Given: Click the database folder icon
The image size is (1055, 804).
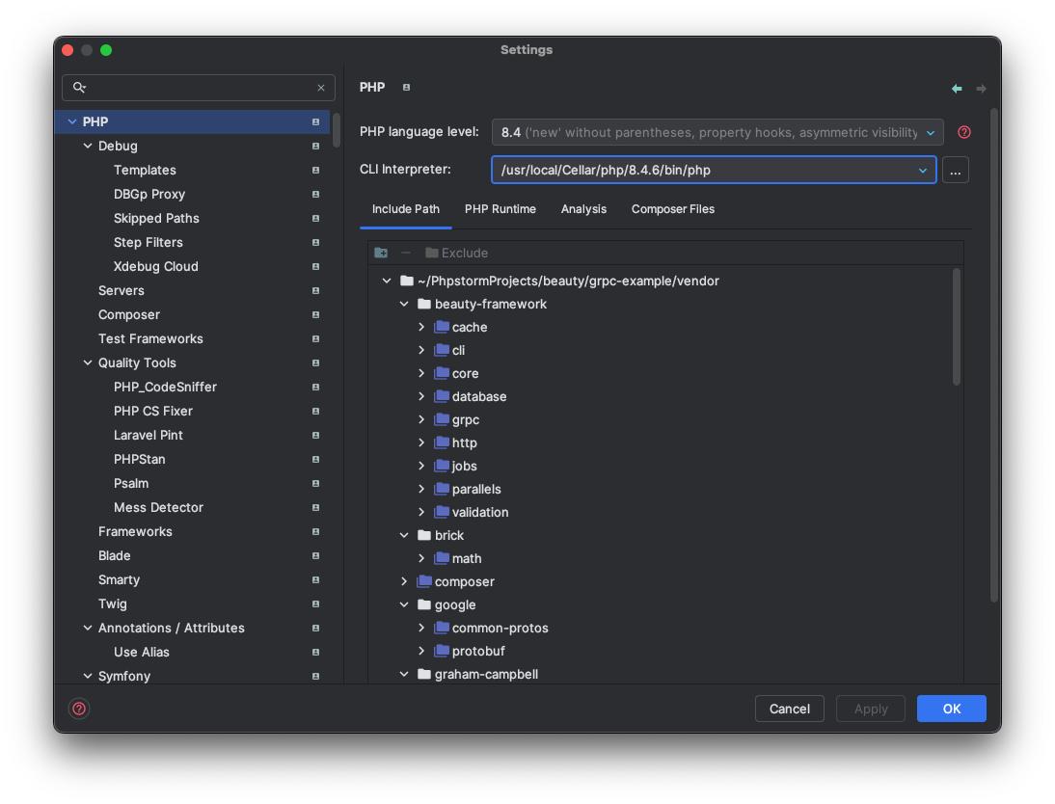Looking at the screenshot, I should click(x=442, y=396).
